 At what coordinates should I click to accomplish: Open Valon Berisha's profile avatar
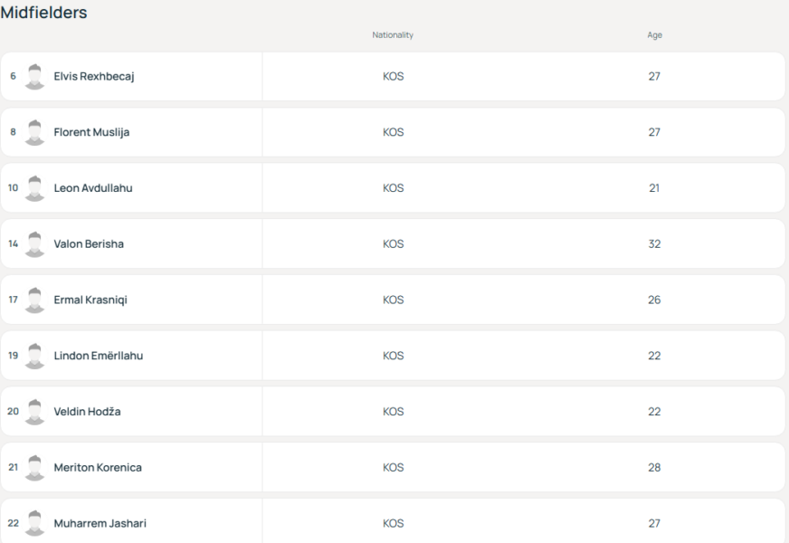(x=34, y=244)
